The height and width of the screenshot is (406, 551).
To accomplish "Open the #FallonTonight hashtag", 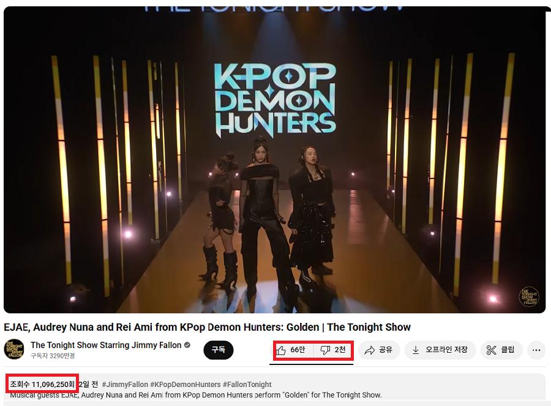I will (x=247, y=384).
